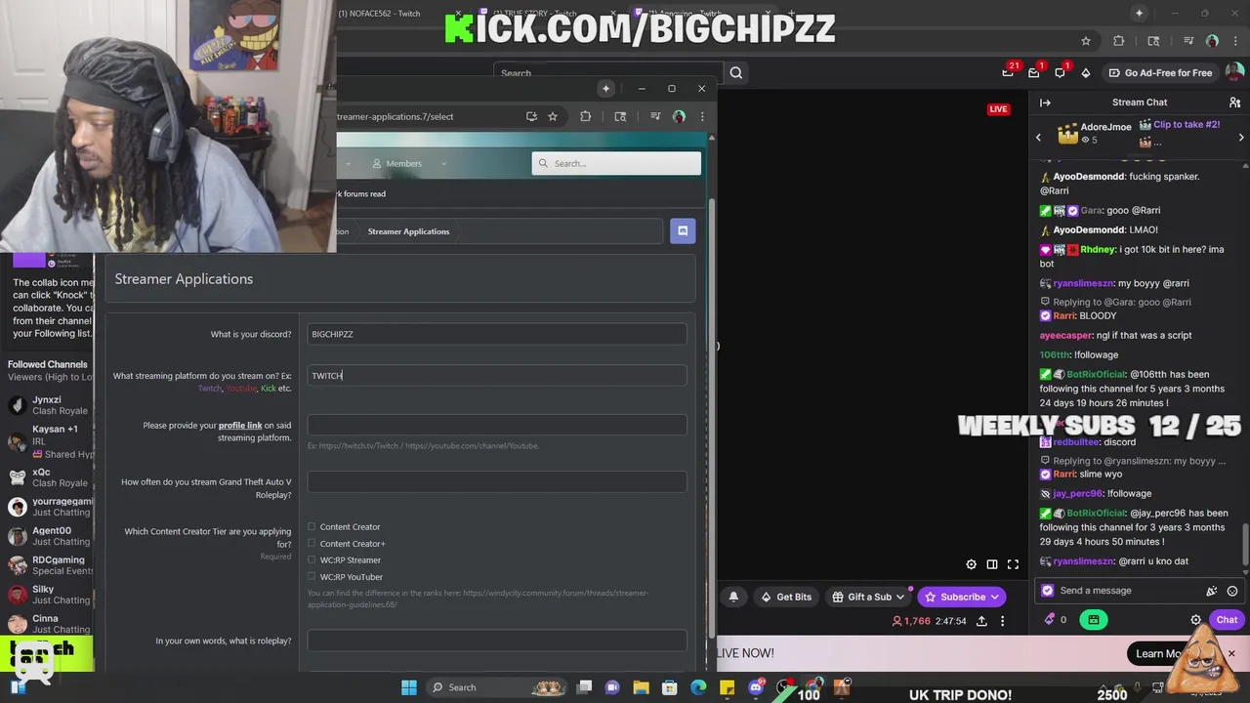Focus the forum Search box
Image resolution: width=1250 pixels, height=703 pixels.
[616, 163]
